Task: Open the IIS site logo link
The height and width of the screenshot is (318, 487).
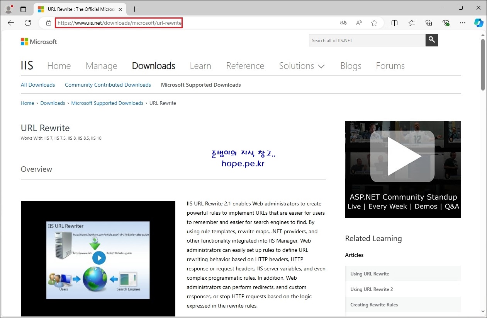Action: point(27,66)
